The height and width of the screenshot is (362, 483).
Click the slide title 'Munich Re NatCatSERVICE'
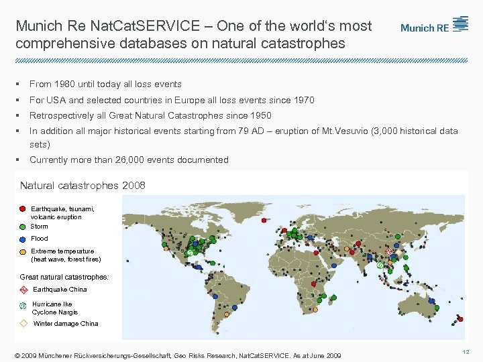108,25
